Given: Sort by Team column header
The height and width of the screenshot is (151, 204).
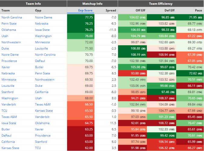Looking at the screenshot, I should point(6,10).
